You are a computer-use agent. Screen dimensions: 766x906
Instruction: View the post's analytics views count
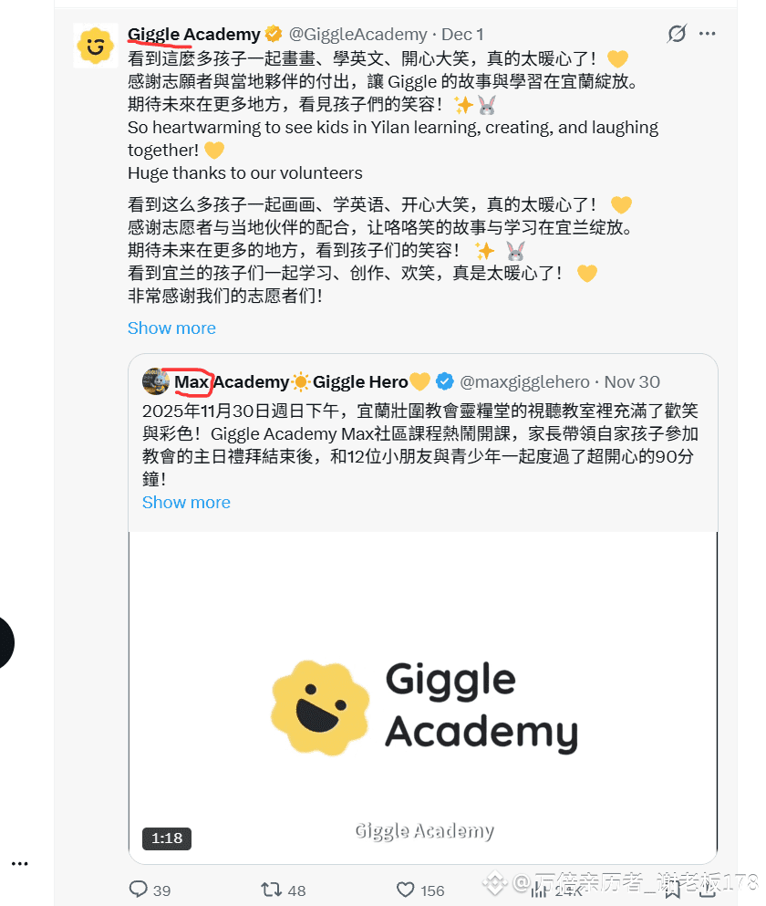(555, 890)
